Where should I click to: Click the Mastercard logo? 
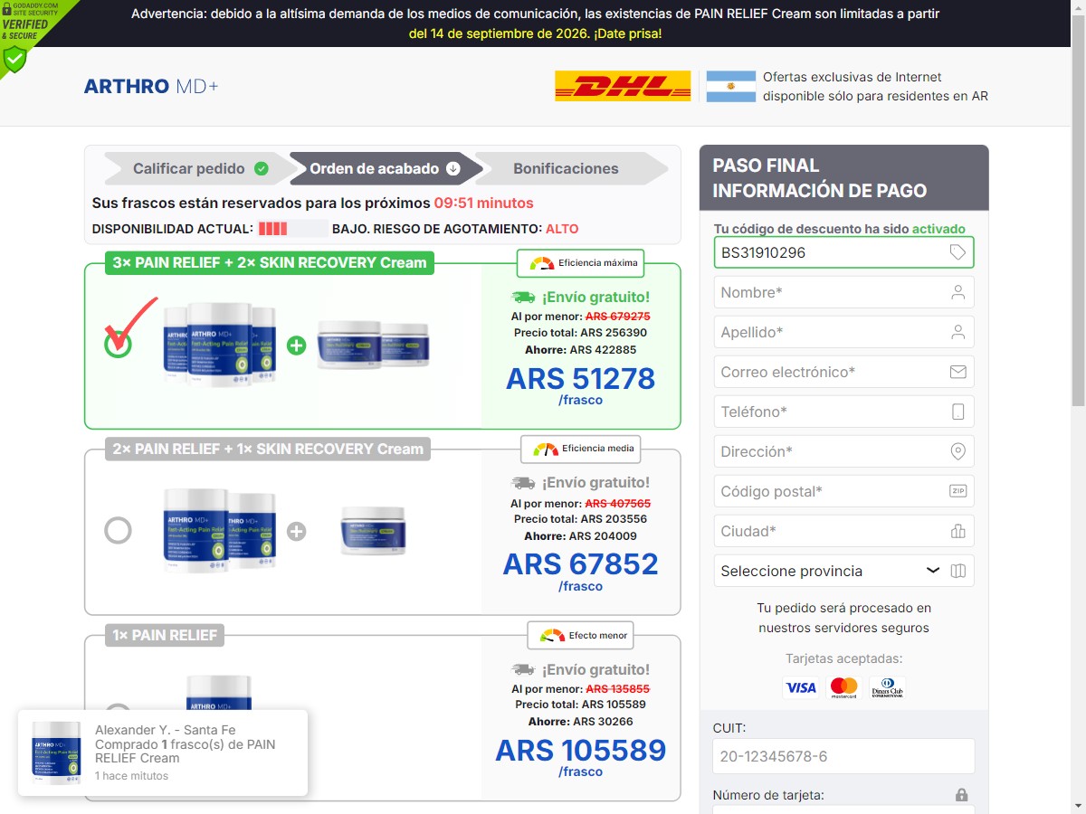pos(843,687)
